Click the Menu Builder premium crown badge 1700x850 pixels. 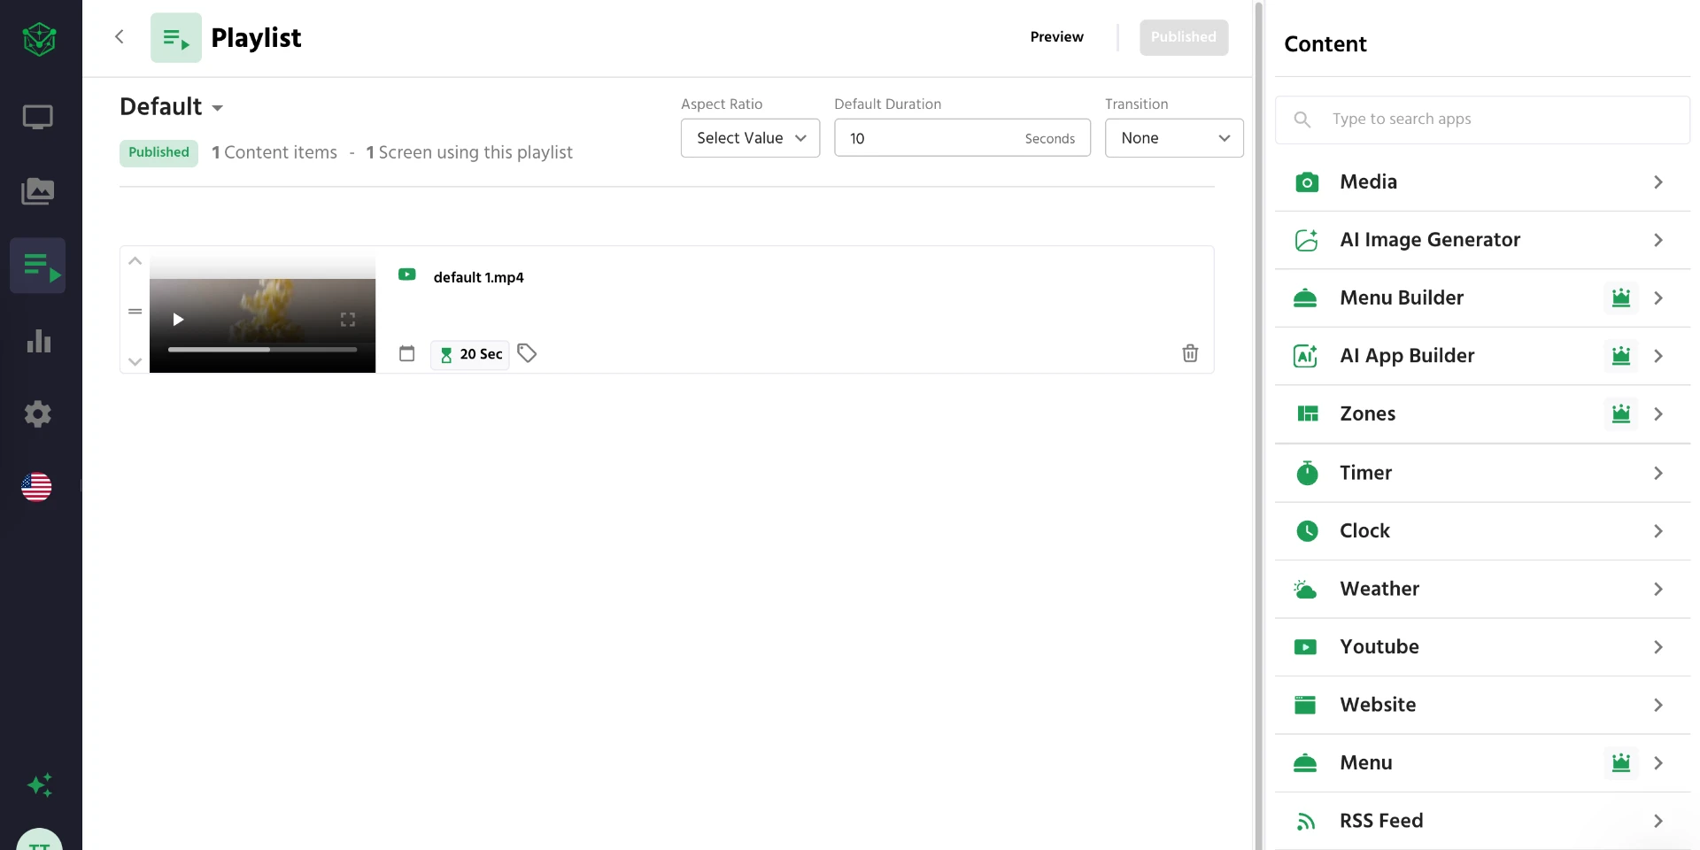coord(1621,297)
